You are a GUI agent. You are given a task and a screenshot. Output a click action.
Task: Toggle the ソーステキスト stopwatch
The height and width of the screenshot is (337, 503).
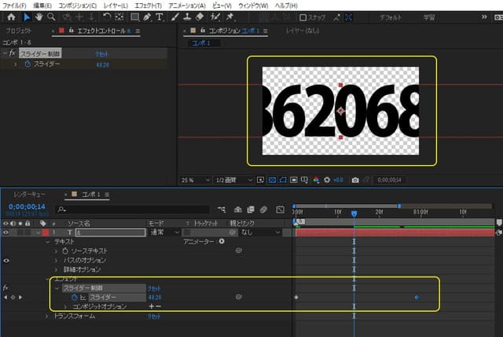click(x=65, y=251)
